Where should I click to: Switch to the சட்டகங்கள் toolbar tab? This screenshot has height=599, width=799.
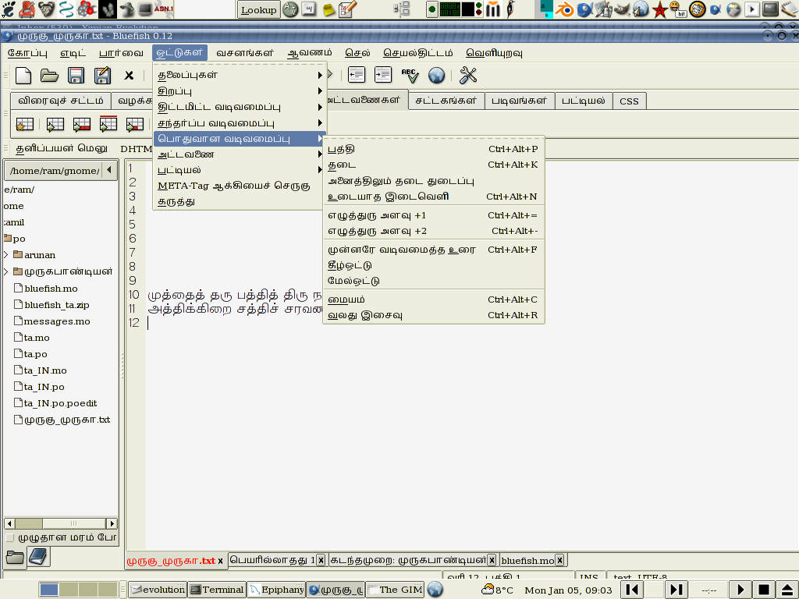pos(446,101)
